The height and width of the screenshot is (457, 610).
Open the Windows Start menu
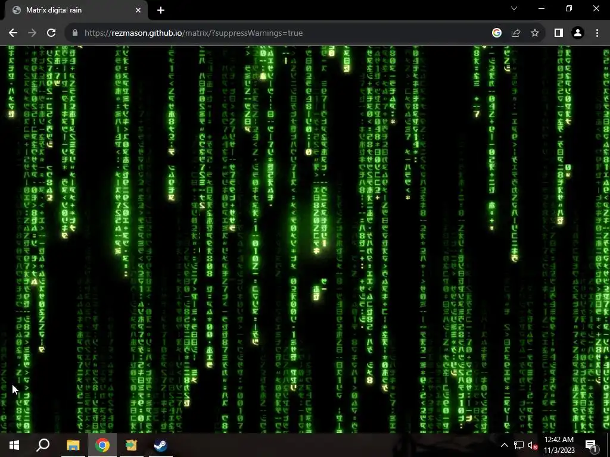[x=14, y=445]
